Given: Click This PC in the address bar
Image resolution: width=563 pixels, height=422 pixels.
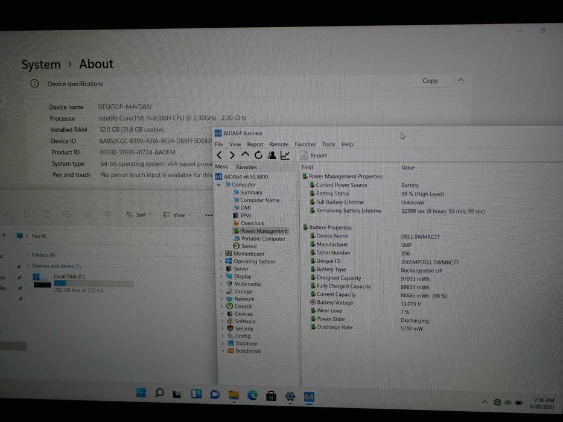Looking at the screenshot, I should point(39,236).
